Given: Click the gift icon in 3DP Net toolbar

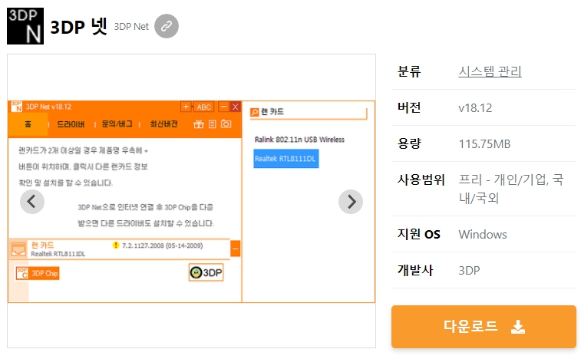Looking at the screenshot, I should click(199, 124).
